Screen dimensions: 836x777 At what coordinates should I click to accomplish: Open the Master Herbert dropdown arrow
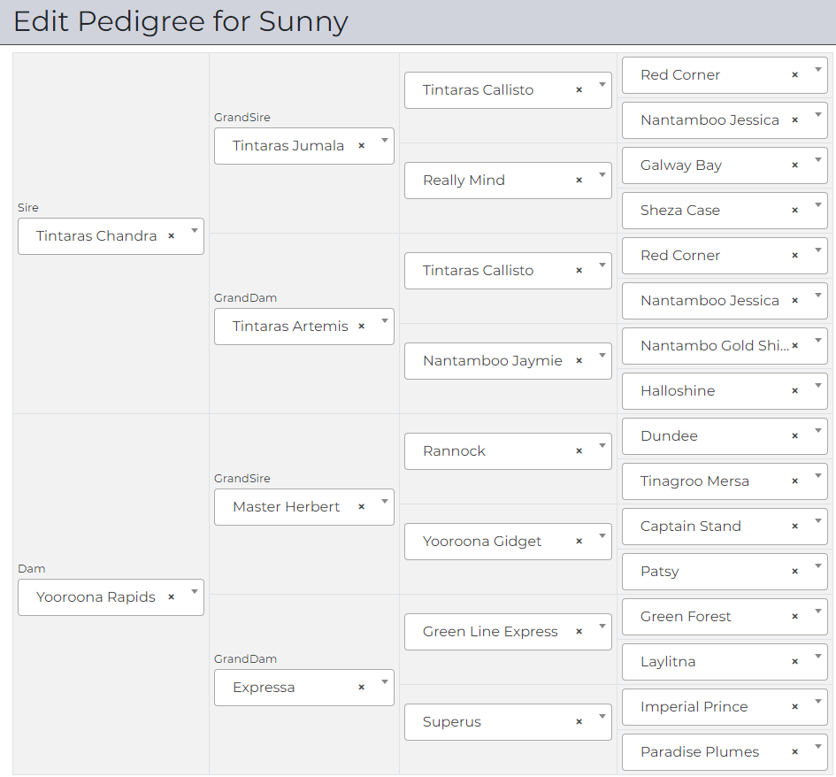pos(385,502)
